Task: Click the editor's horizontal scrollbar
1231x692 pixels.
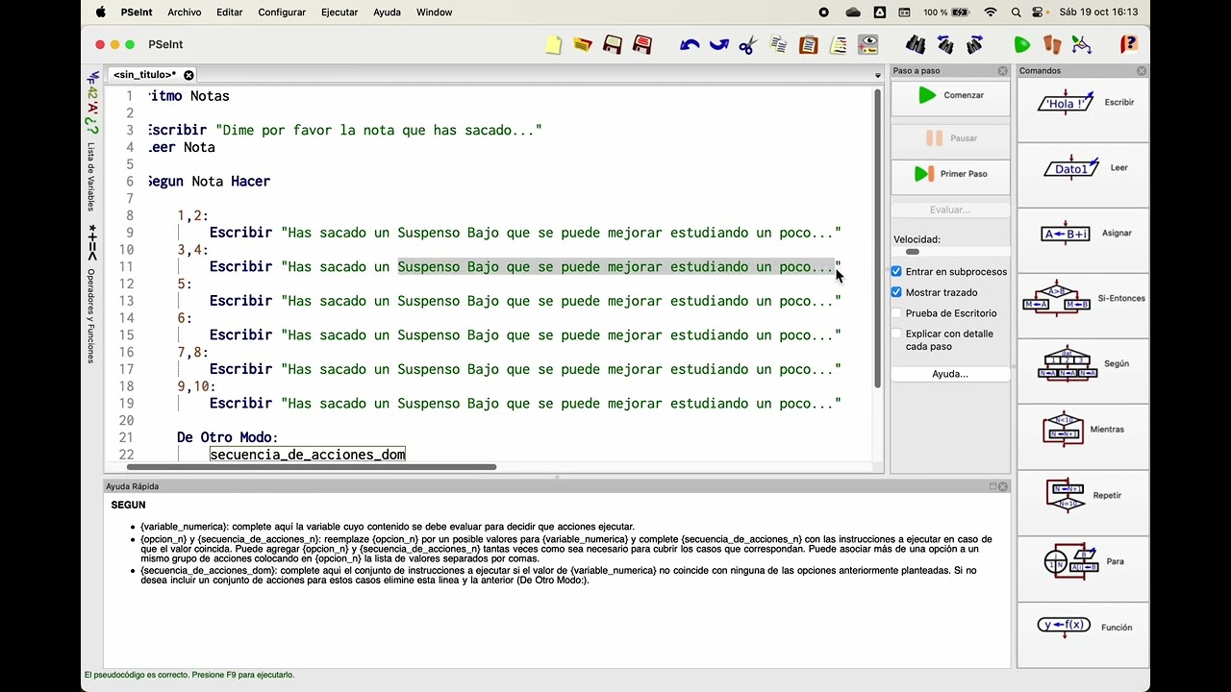Action: tap(312, 467)
